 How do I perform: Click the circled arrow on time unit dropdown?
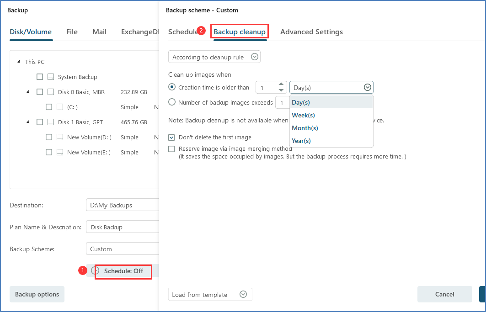coord(367,88)
